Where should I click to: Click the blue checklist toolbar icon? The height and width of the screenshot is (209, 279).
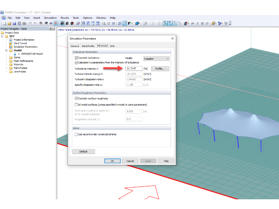[x=220, y=23]
